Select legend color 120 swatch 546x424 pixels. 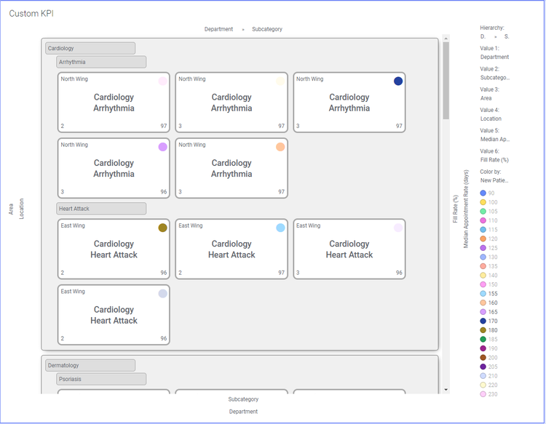coord(483,239)
